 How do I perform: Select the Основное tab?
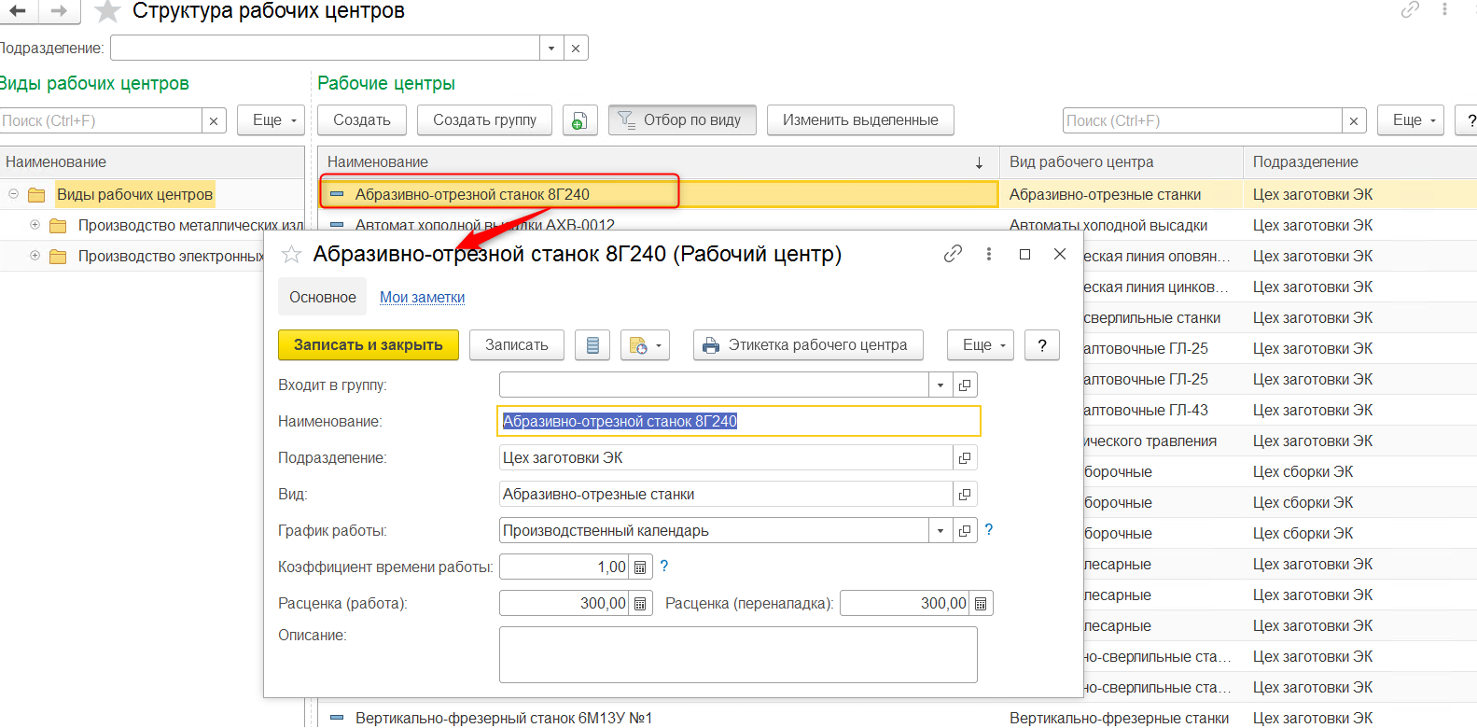[322, 298]
